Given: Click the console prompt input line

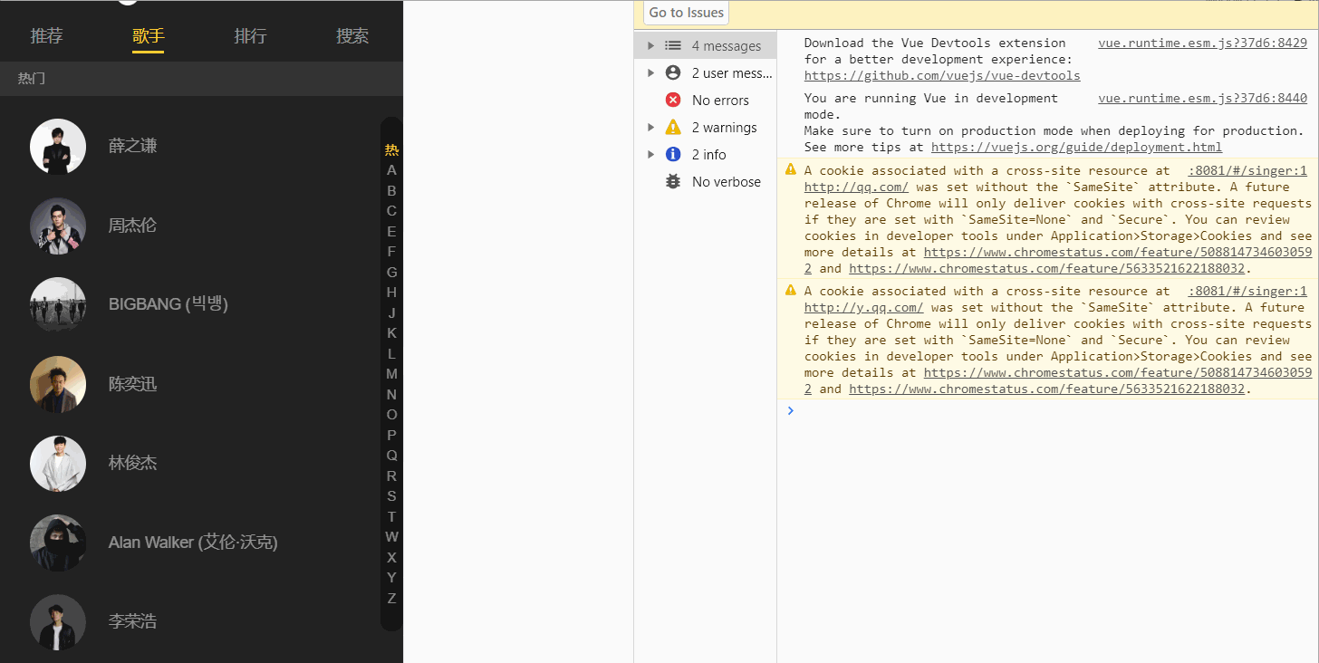Looking at the screenshot, I should point(1048,410).
